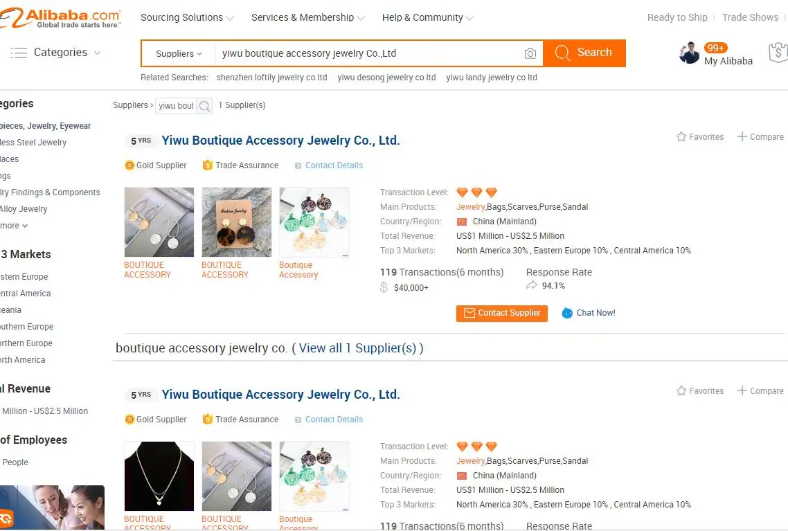Click the Chat Now icon
The width and height of the screenshot is (788, 531).
[567, 313]
